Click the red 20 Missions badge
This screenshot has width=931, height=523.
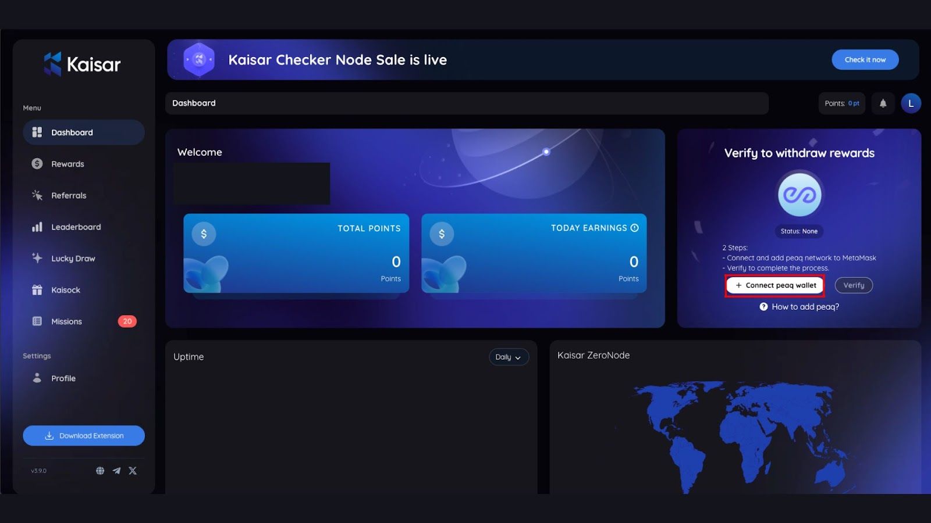coord(127,321)
